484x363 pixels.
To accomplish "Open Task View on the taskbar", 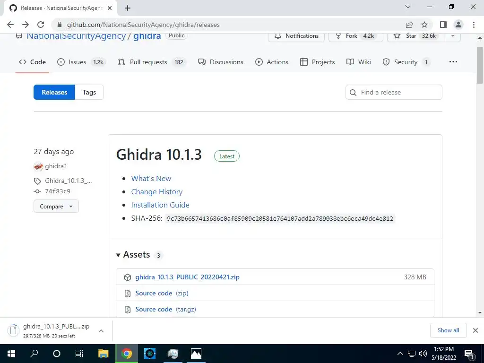I will pyautogui.click(x=79, y=354).
